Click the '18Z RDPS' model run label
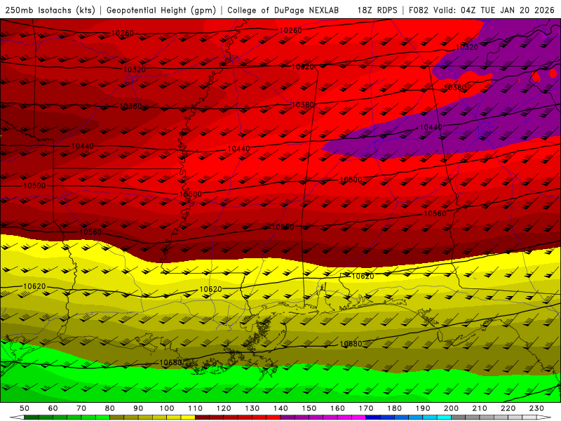This screenshot has width=561, height=421. pyautogui.click(x=377, y=11)
